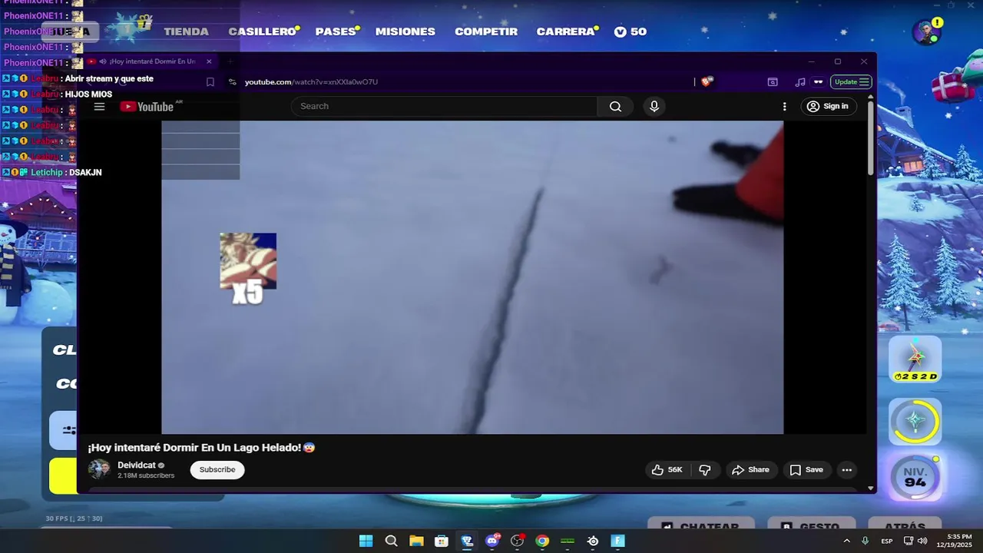This screenshot has height=553, width=983.
Task: Open YouTube settings three-dot menu
Action: point(784,107)
